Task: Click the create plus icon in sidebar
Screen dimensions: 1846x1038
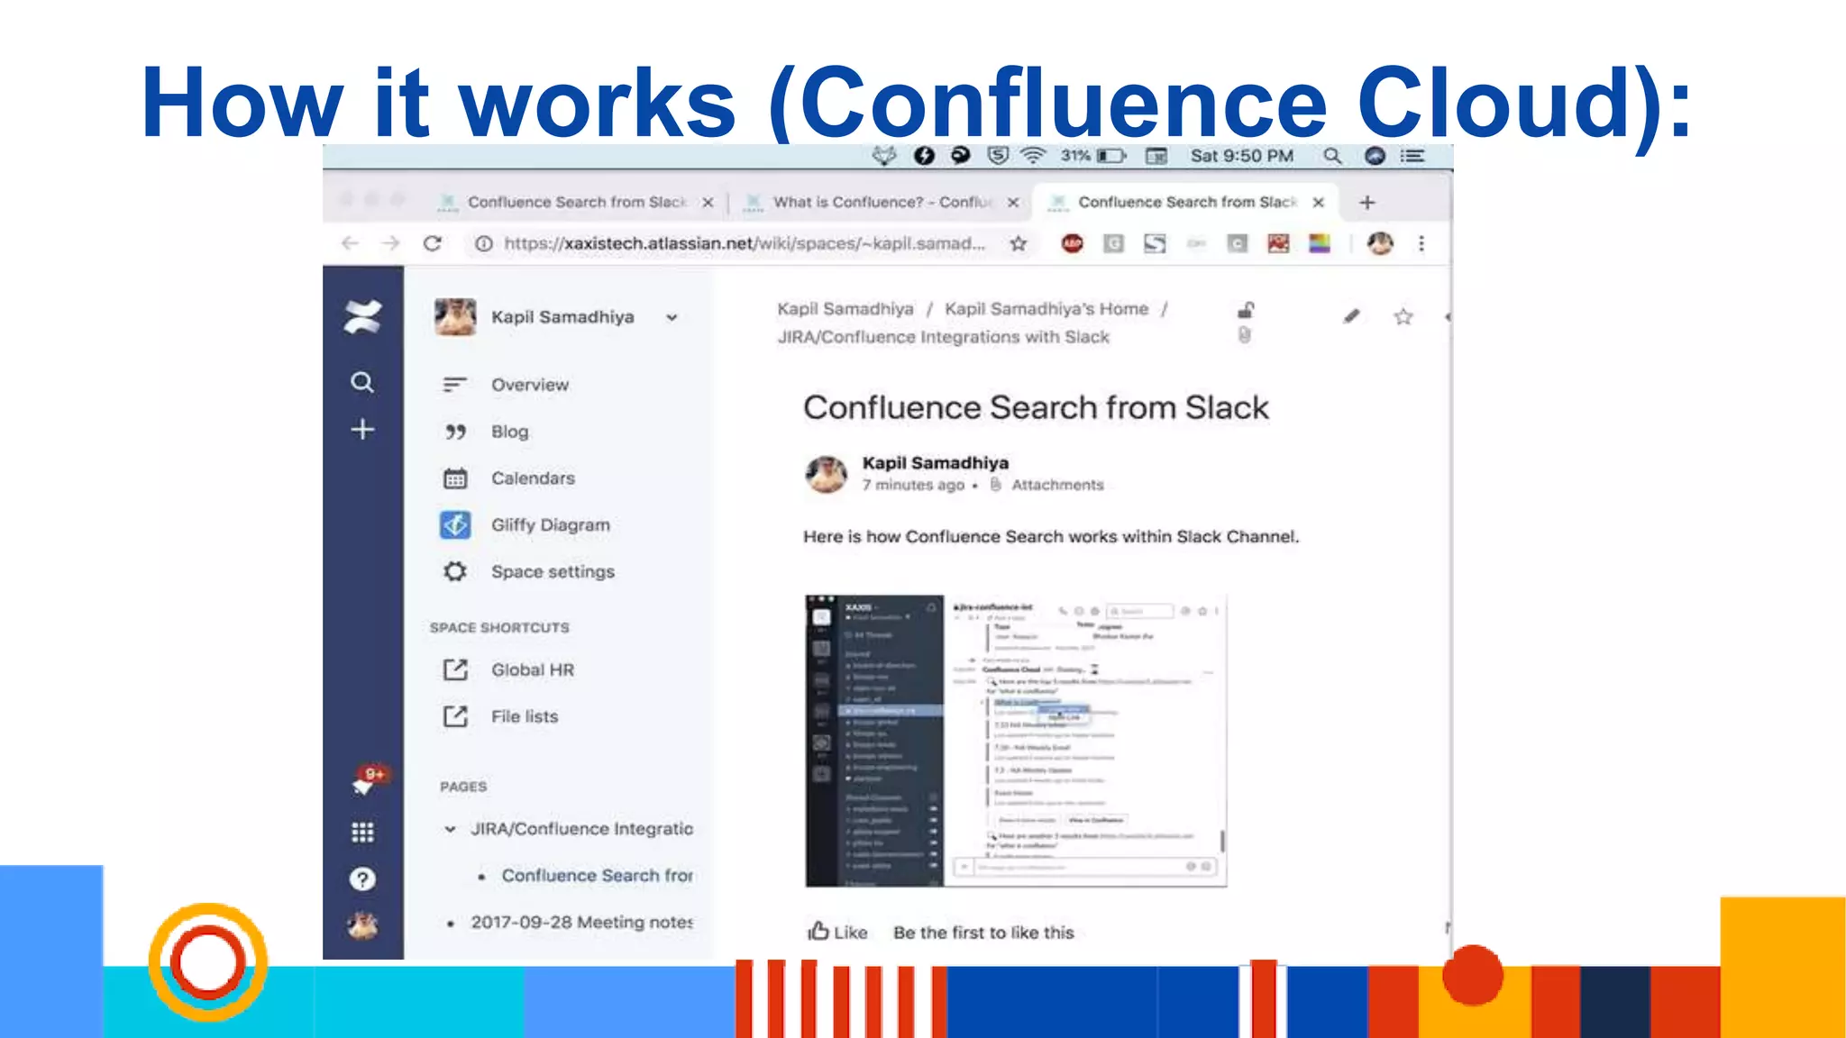Action: tap(362, 430)
